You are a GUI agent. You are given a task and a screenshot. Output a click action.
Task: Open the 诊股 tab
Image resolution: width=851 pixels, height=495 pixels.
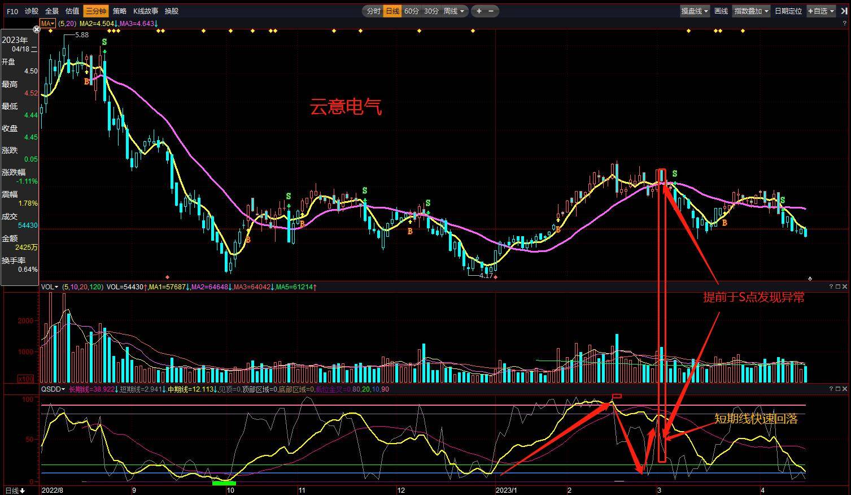[x=32, y=11]
